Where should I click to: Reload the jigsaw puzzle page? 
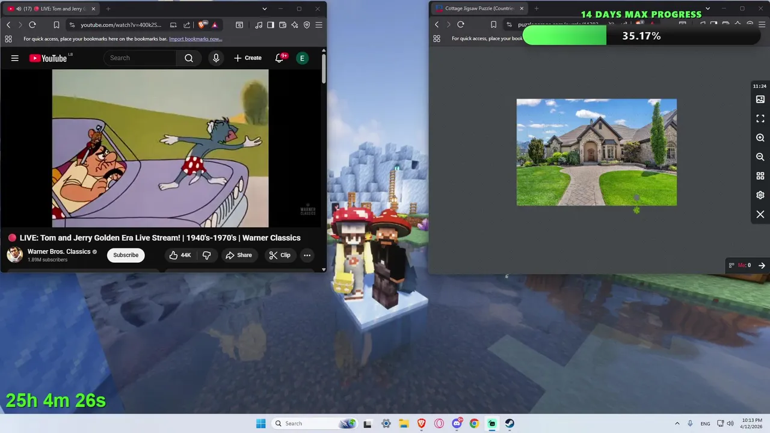coord(461,25)
